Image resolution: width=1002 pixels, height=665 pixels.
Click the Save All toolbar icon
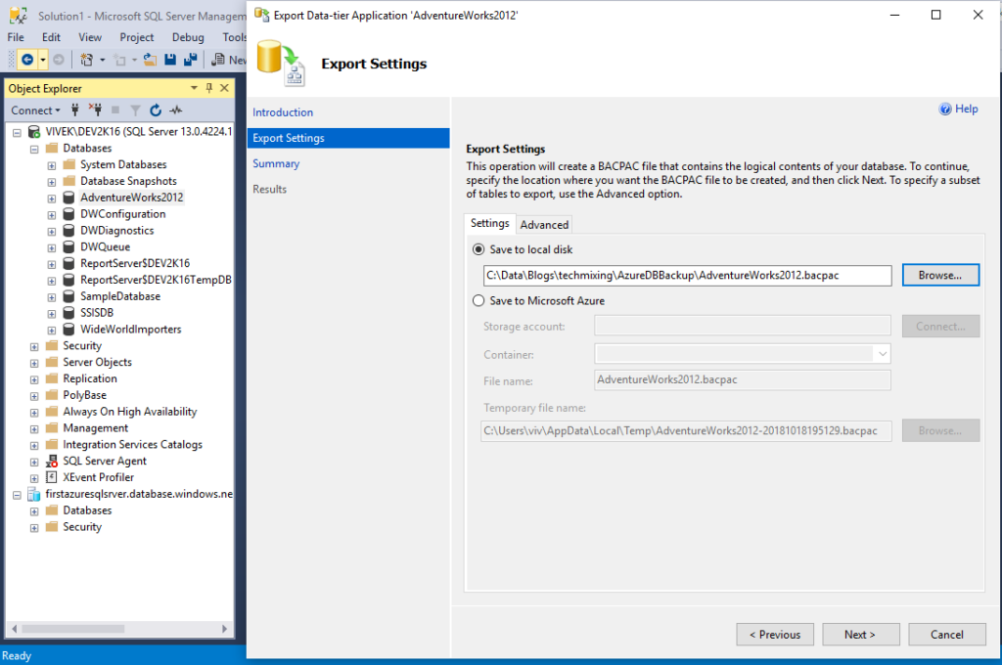192,59
